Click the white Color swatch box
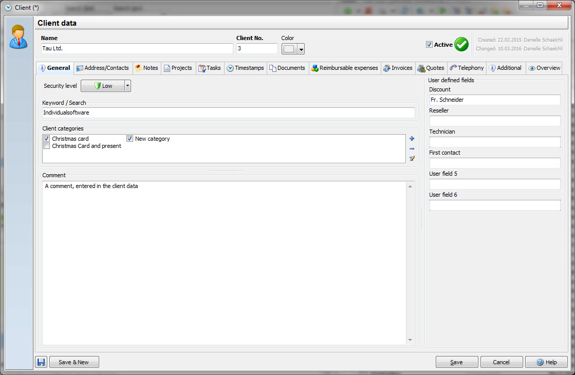Image resolution: width=575 pixels, height=375 pixels. [289, 49]
